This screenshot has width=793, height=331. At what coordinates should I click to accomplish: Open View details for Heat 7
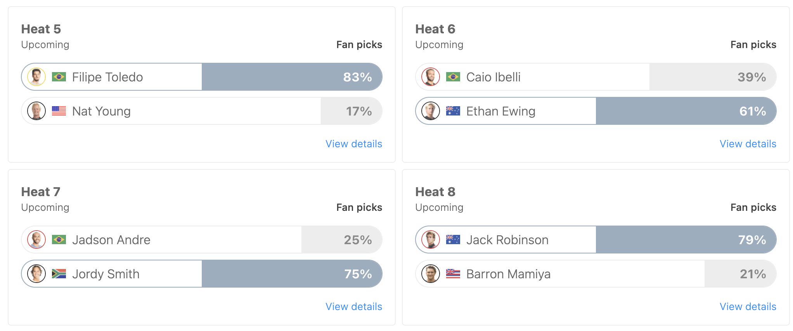354,307
